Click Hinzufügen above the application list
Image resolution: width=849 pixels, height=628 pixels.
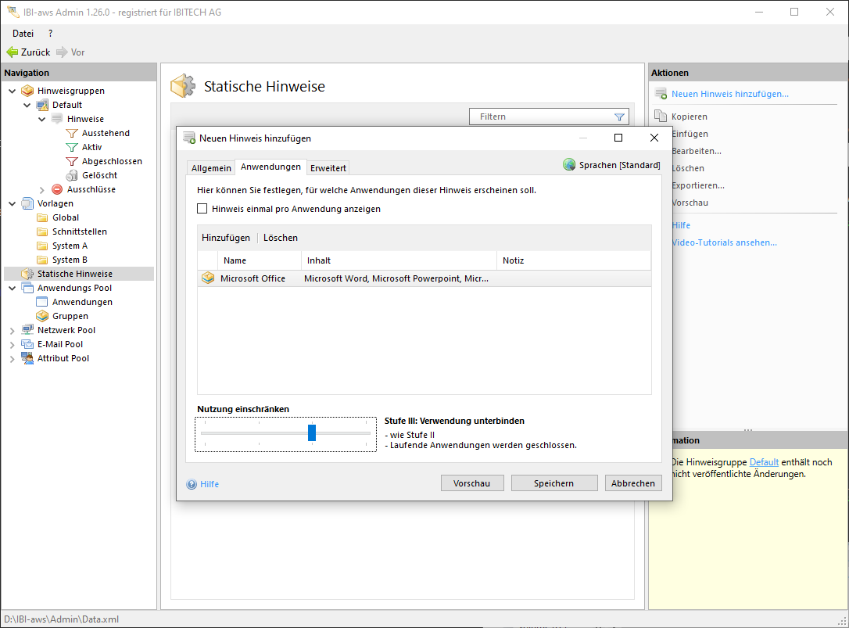(x=226, y=238)
